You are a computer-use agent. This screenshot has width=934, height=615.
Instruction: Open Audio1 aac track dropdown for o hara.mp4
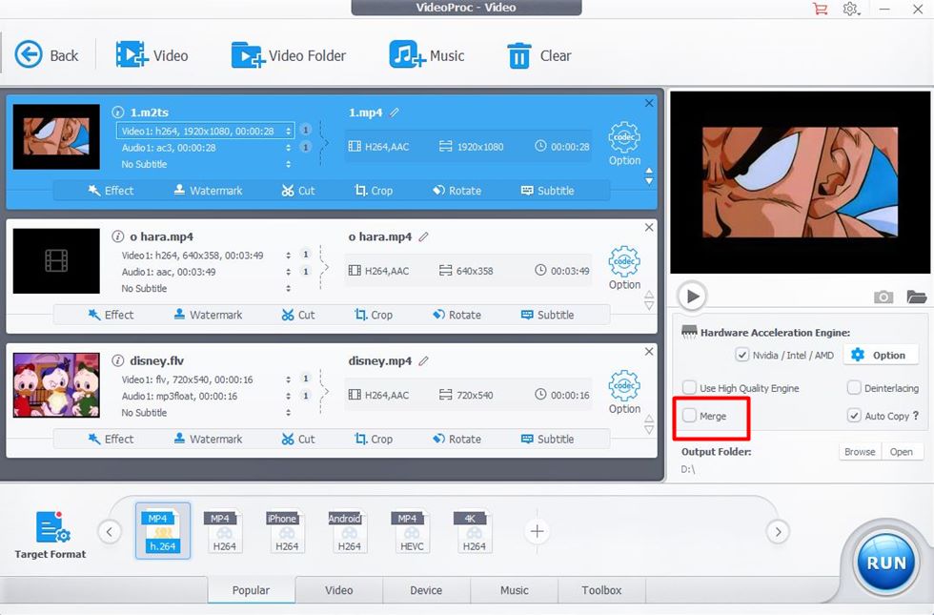[x=288, y=272]
